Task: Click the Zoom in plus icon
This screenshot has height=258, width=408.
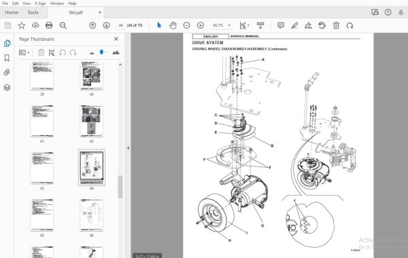Action: 201,26
